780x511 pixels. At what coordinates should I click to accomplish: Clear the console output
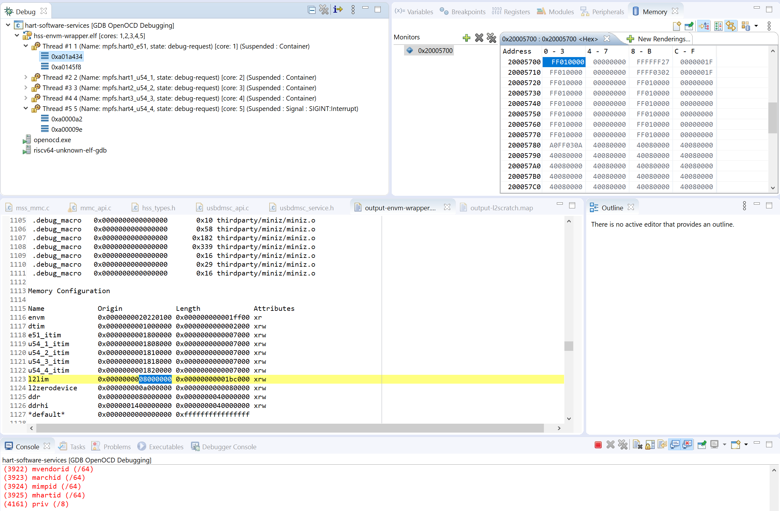pos(638,444)
